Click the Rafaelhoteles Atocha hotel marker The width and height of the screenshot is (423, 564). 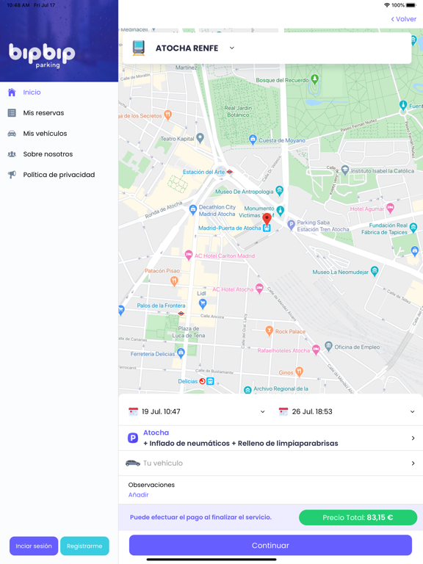point(316,350)
